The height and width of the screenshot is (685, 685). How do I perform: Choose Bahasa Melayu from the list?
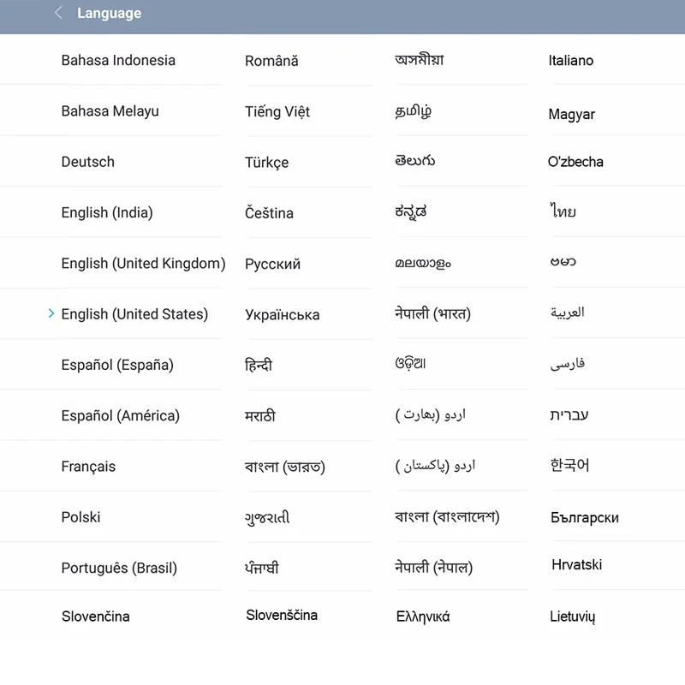(x=110, y=111)
